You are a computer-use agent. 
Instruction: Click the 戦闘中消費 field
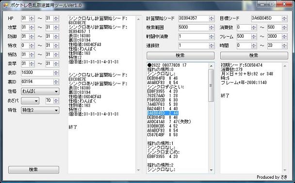click(197, 37)
